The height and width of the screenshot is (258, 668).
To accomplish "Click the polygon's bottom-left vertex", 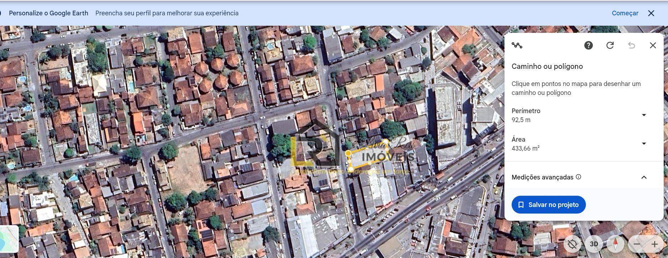I will pos(351,169).
